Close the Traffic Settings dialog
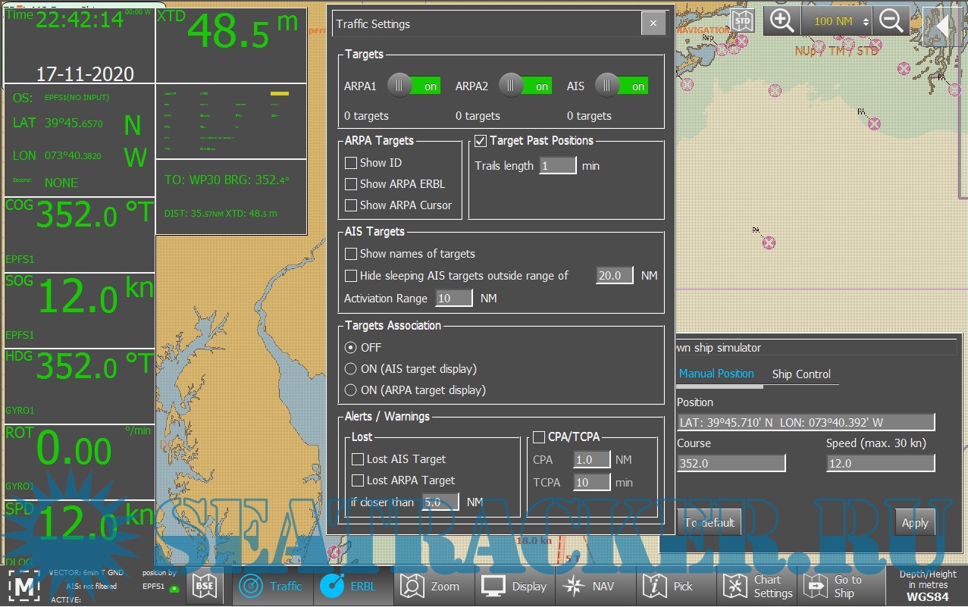The height and width of the screenshot is (607, 968). 653,24
